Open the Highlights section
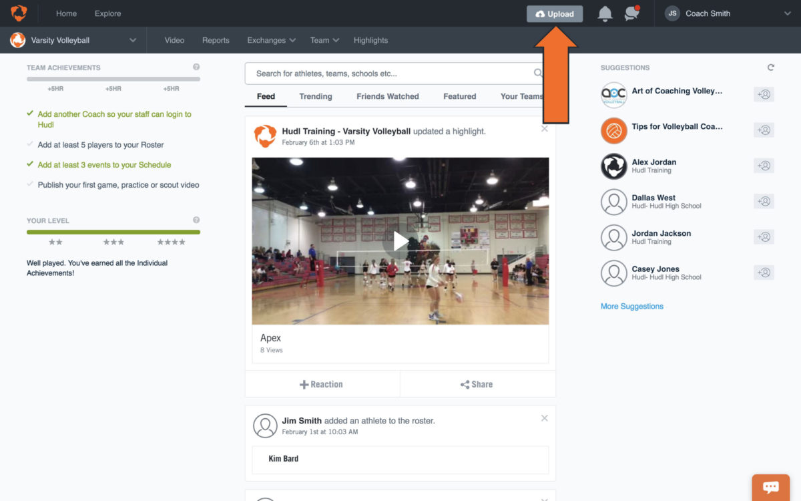The image size is (801, 501). click(370, 40)
